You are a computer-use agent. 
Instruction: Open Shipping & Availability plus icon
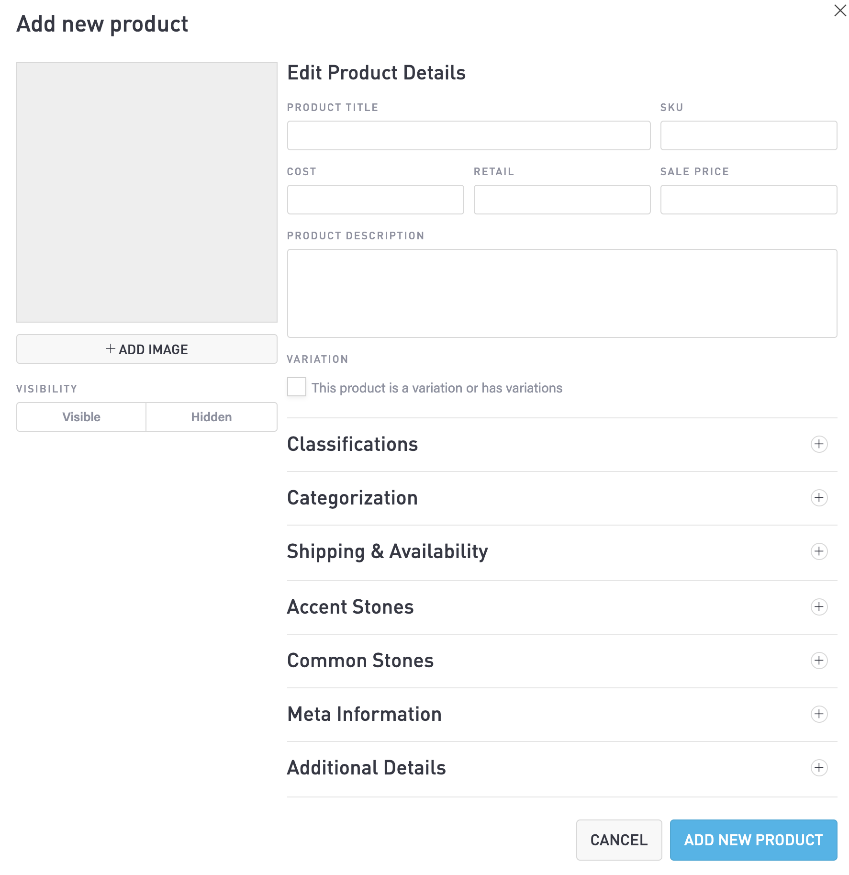(x=819, y=551)
